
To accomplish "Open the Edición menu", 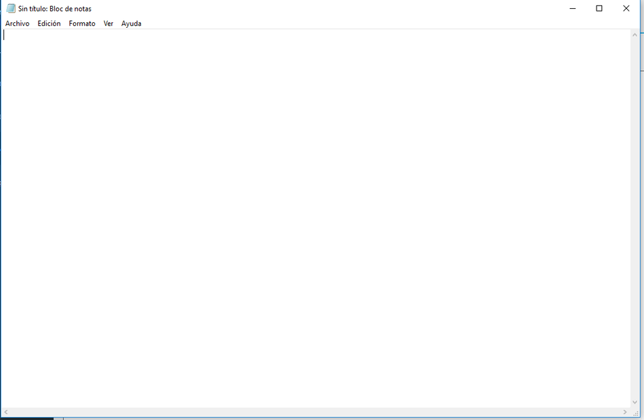I will click(x=49, y=24).
